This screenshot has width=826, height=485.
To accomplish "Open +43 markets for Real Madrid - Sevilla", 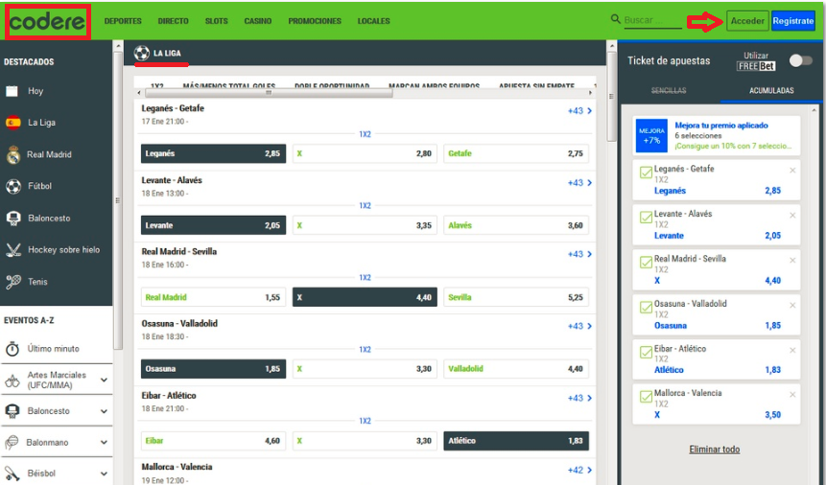I will coord(579,254).
